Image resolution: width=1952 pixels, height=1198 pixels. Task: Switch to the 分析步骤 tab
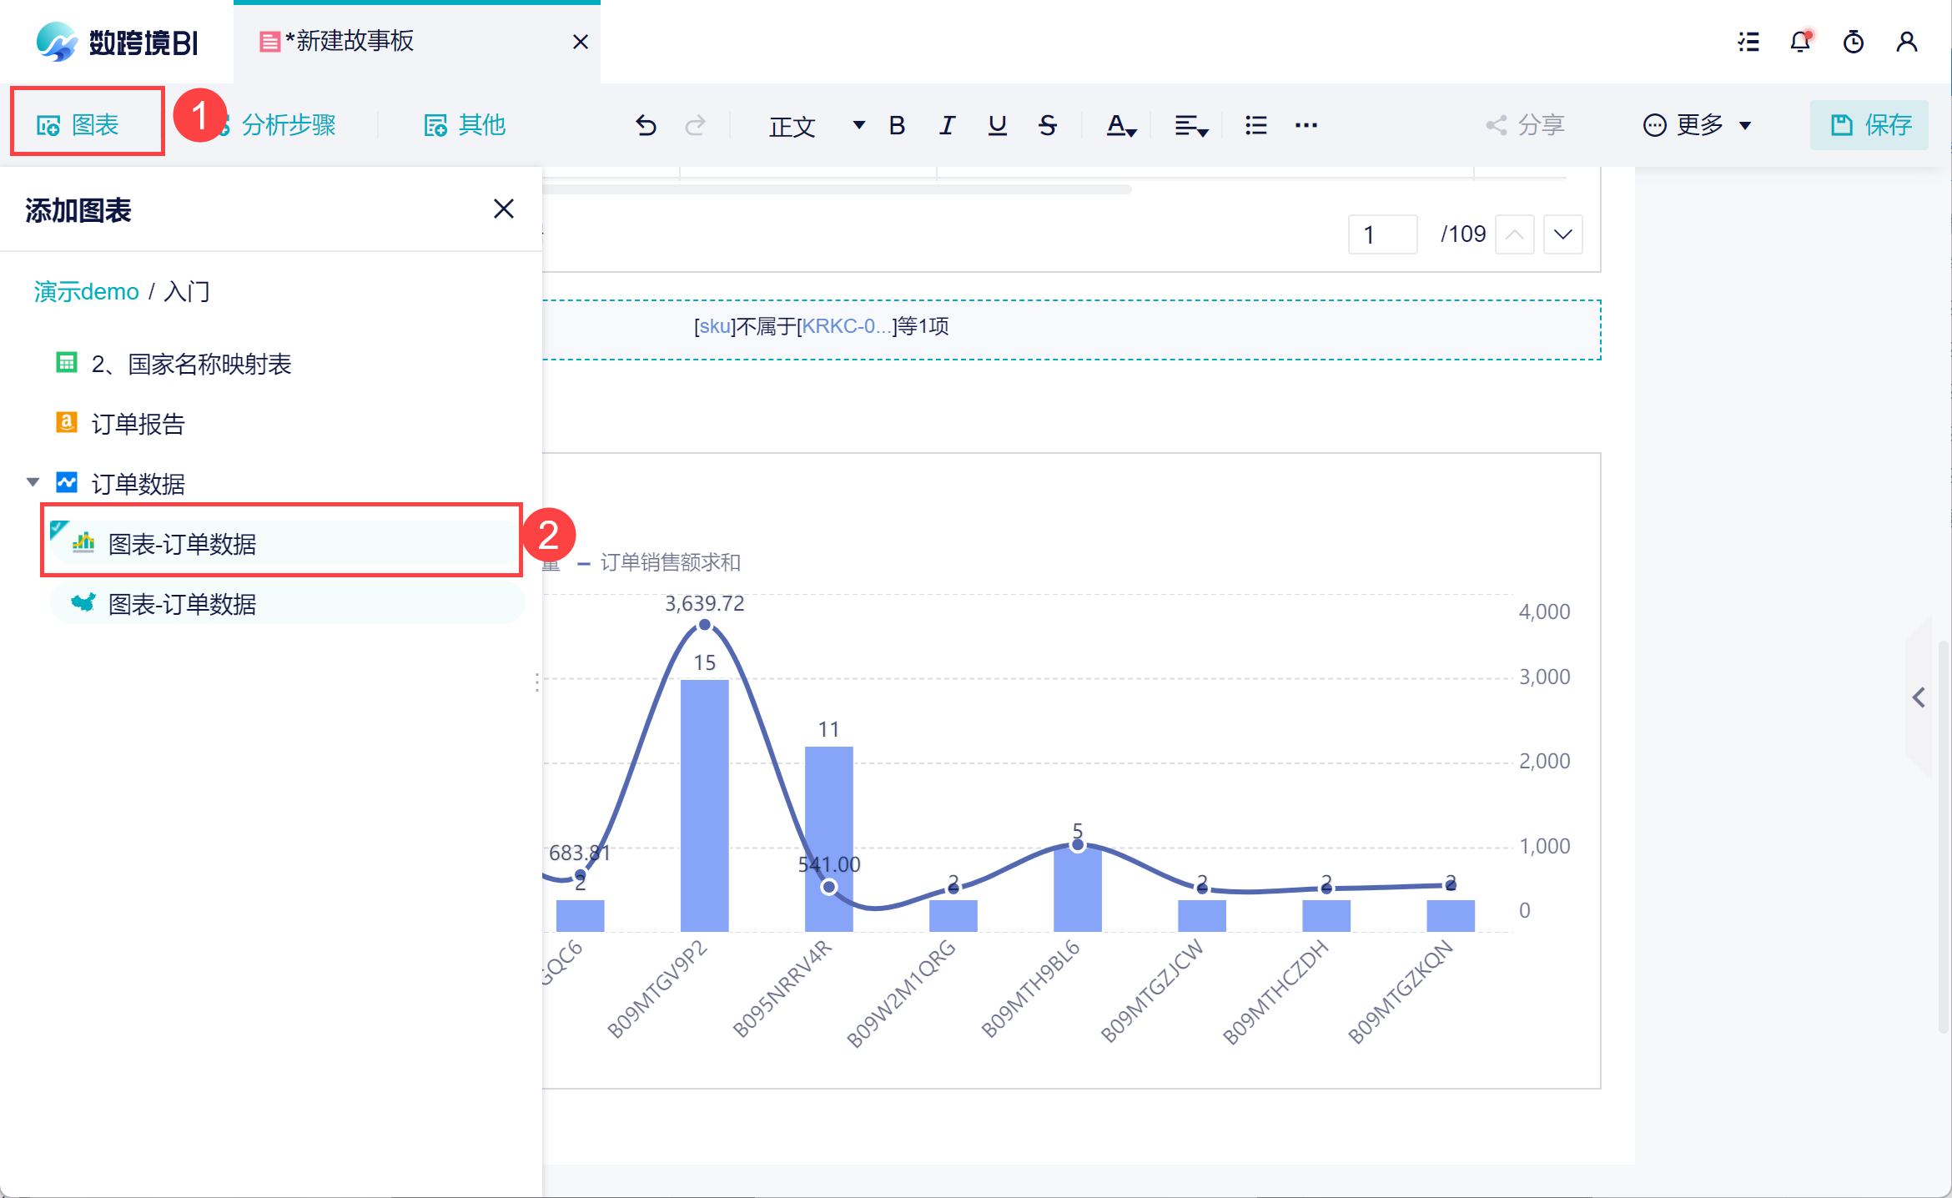pyautogui.click(x=288, y=125)
